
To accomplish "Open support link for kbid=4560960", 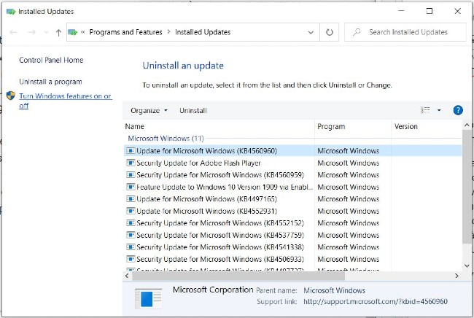I will (376, 301).
